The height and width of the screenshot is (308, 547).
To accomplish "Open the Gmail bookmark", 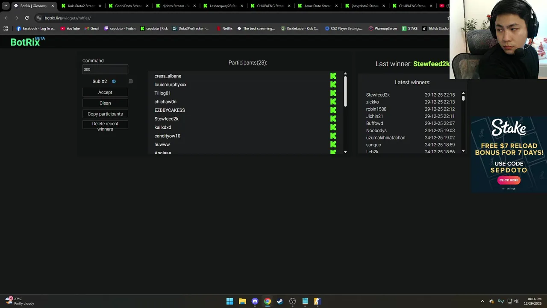I will tap(92, 29).
